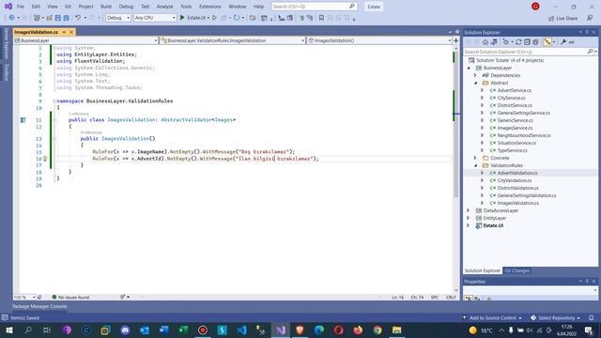Open the Package Manager Console tab

(39, 306)
